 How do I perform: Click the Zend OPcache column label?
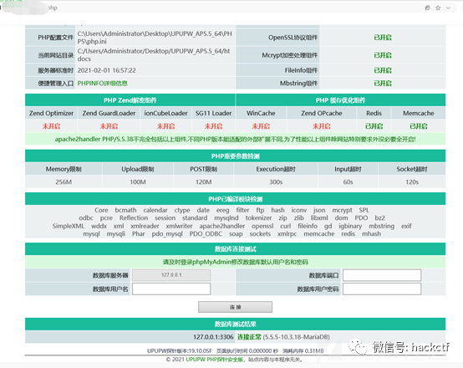tap(322, 113)
